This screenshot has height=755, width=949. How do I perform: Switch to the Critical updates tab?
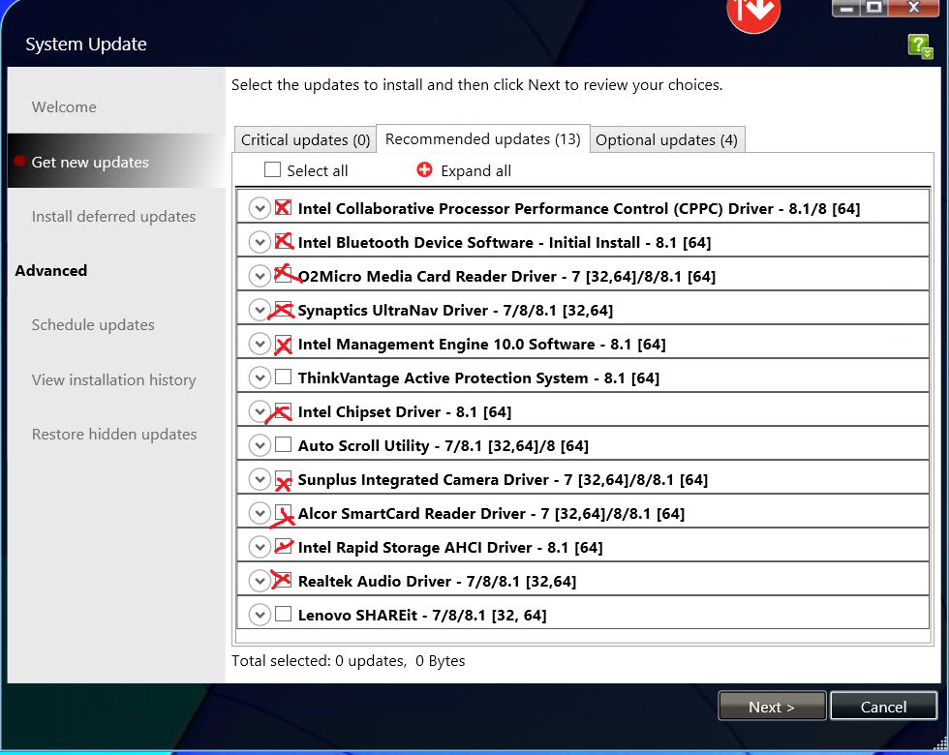click(305, 139)
